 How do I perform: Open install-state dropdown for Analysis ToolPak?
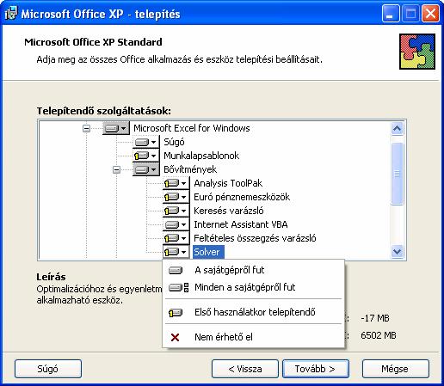[x=176, y=183]
